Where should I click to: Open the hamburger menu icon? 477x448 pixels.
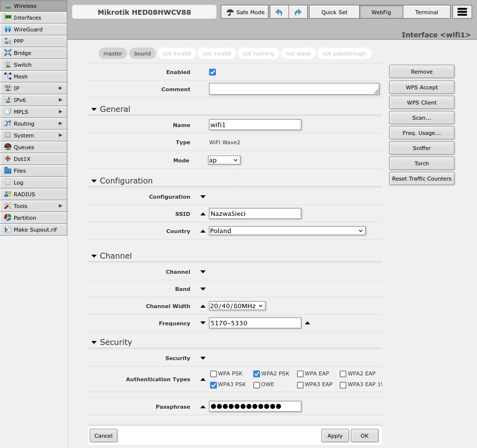[462, 12]
